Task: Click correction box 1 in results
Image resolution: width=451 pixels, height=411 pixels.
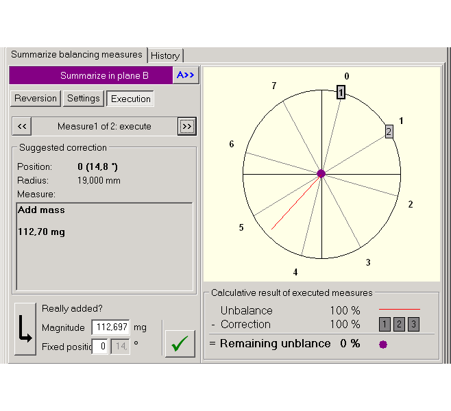Action: coord(385,325)
